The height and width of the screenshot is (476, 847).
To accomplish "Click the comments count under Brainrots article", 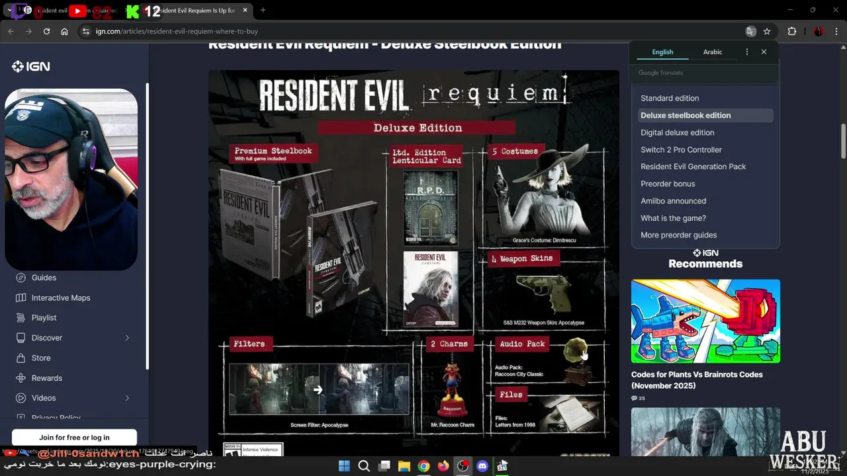I will (638, 398).
